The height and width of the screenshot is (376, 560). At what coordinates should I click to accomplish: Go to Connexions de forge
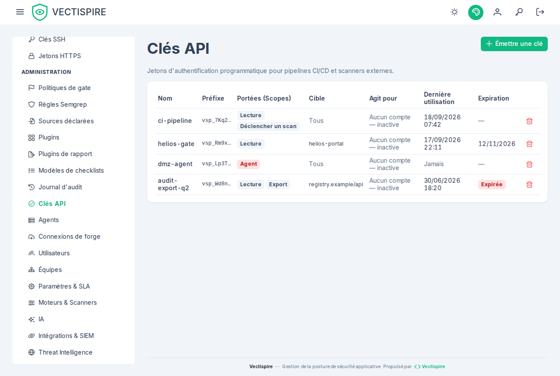pyautogui.click(x=73, y=237)
